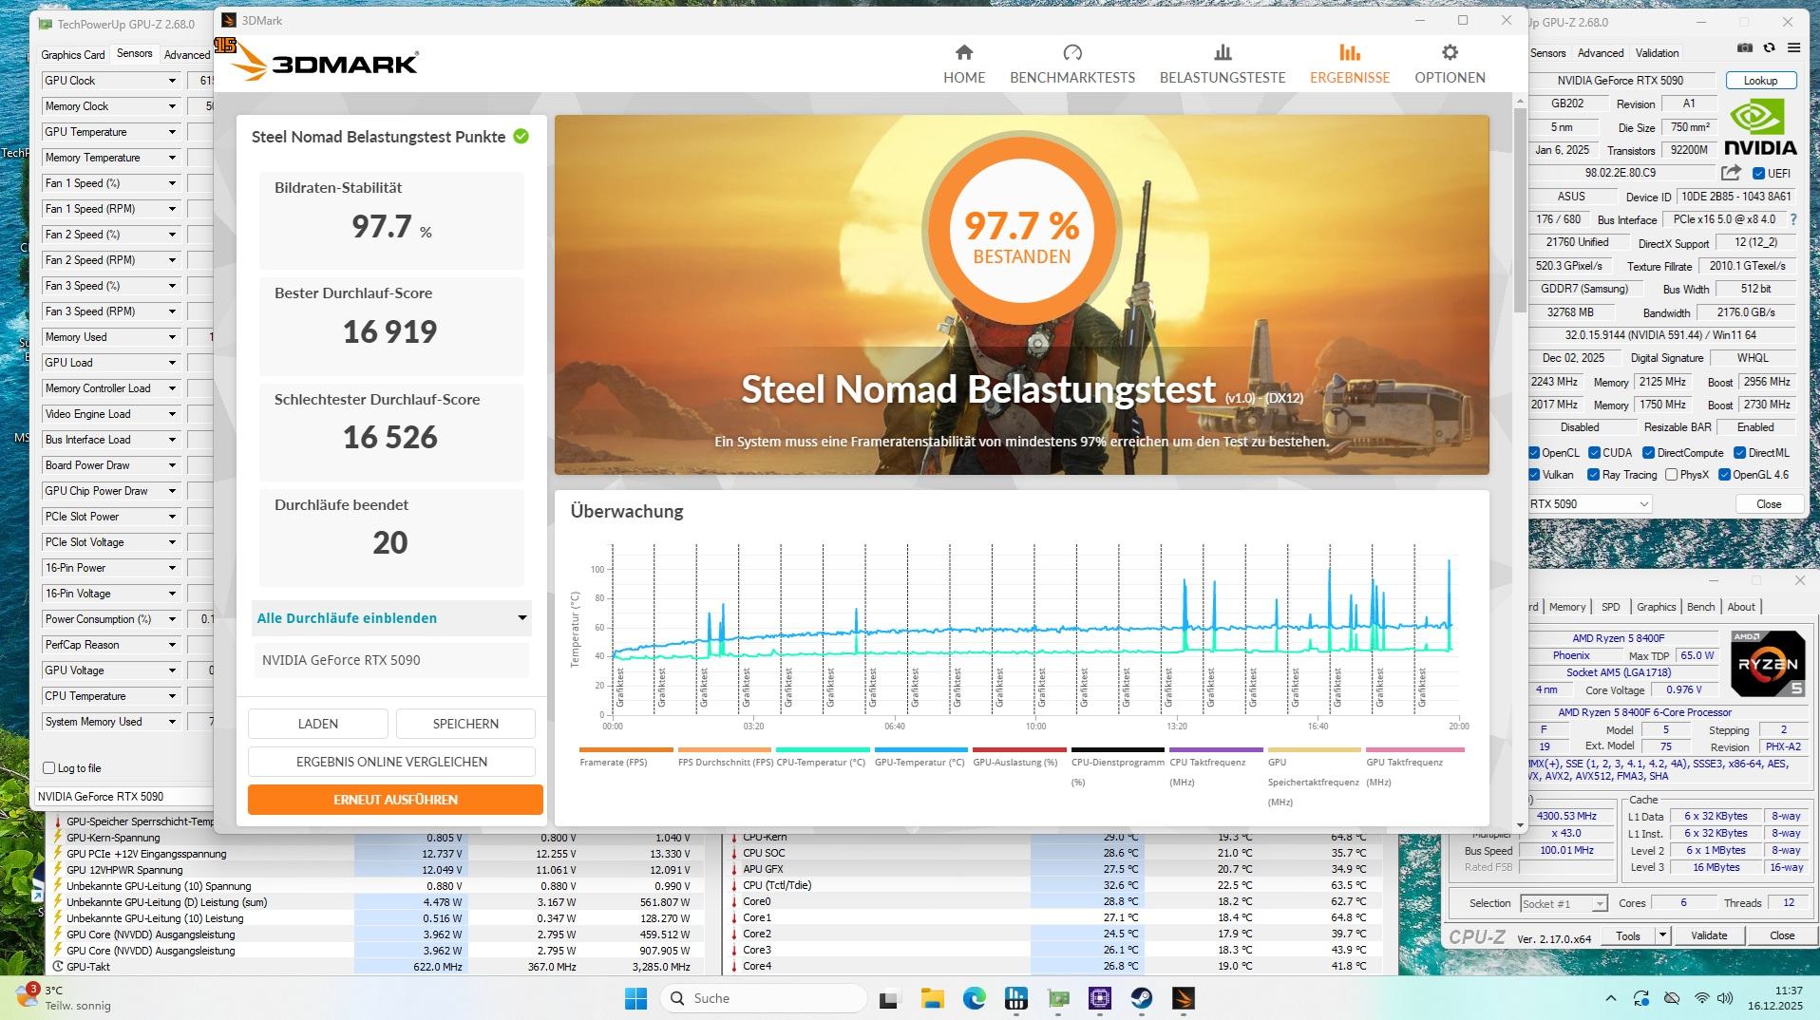Toggle the CUDA checkbox in GPU-Z
This screenshot has width=1820, height=1020.
pos(1594,453)
